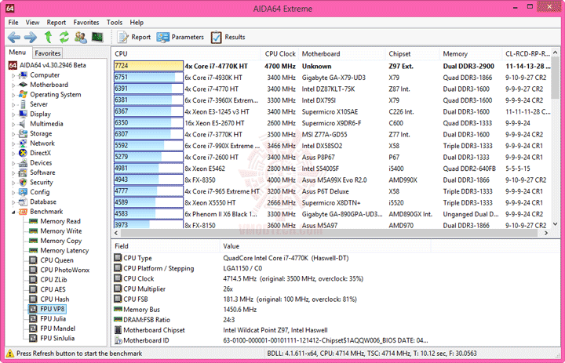Select Memory Write benchmark

coord(61,231)
